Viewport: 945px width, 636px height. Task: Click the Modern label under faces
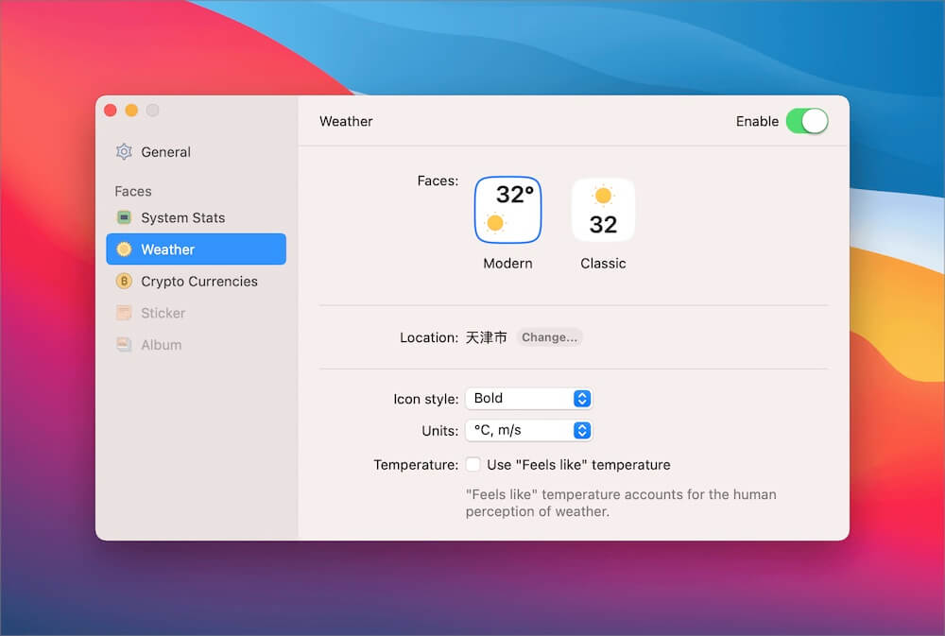click(507, 264)
